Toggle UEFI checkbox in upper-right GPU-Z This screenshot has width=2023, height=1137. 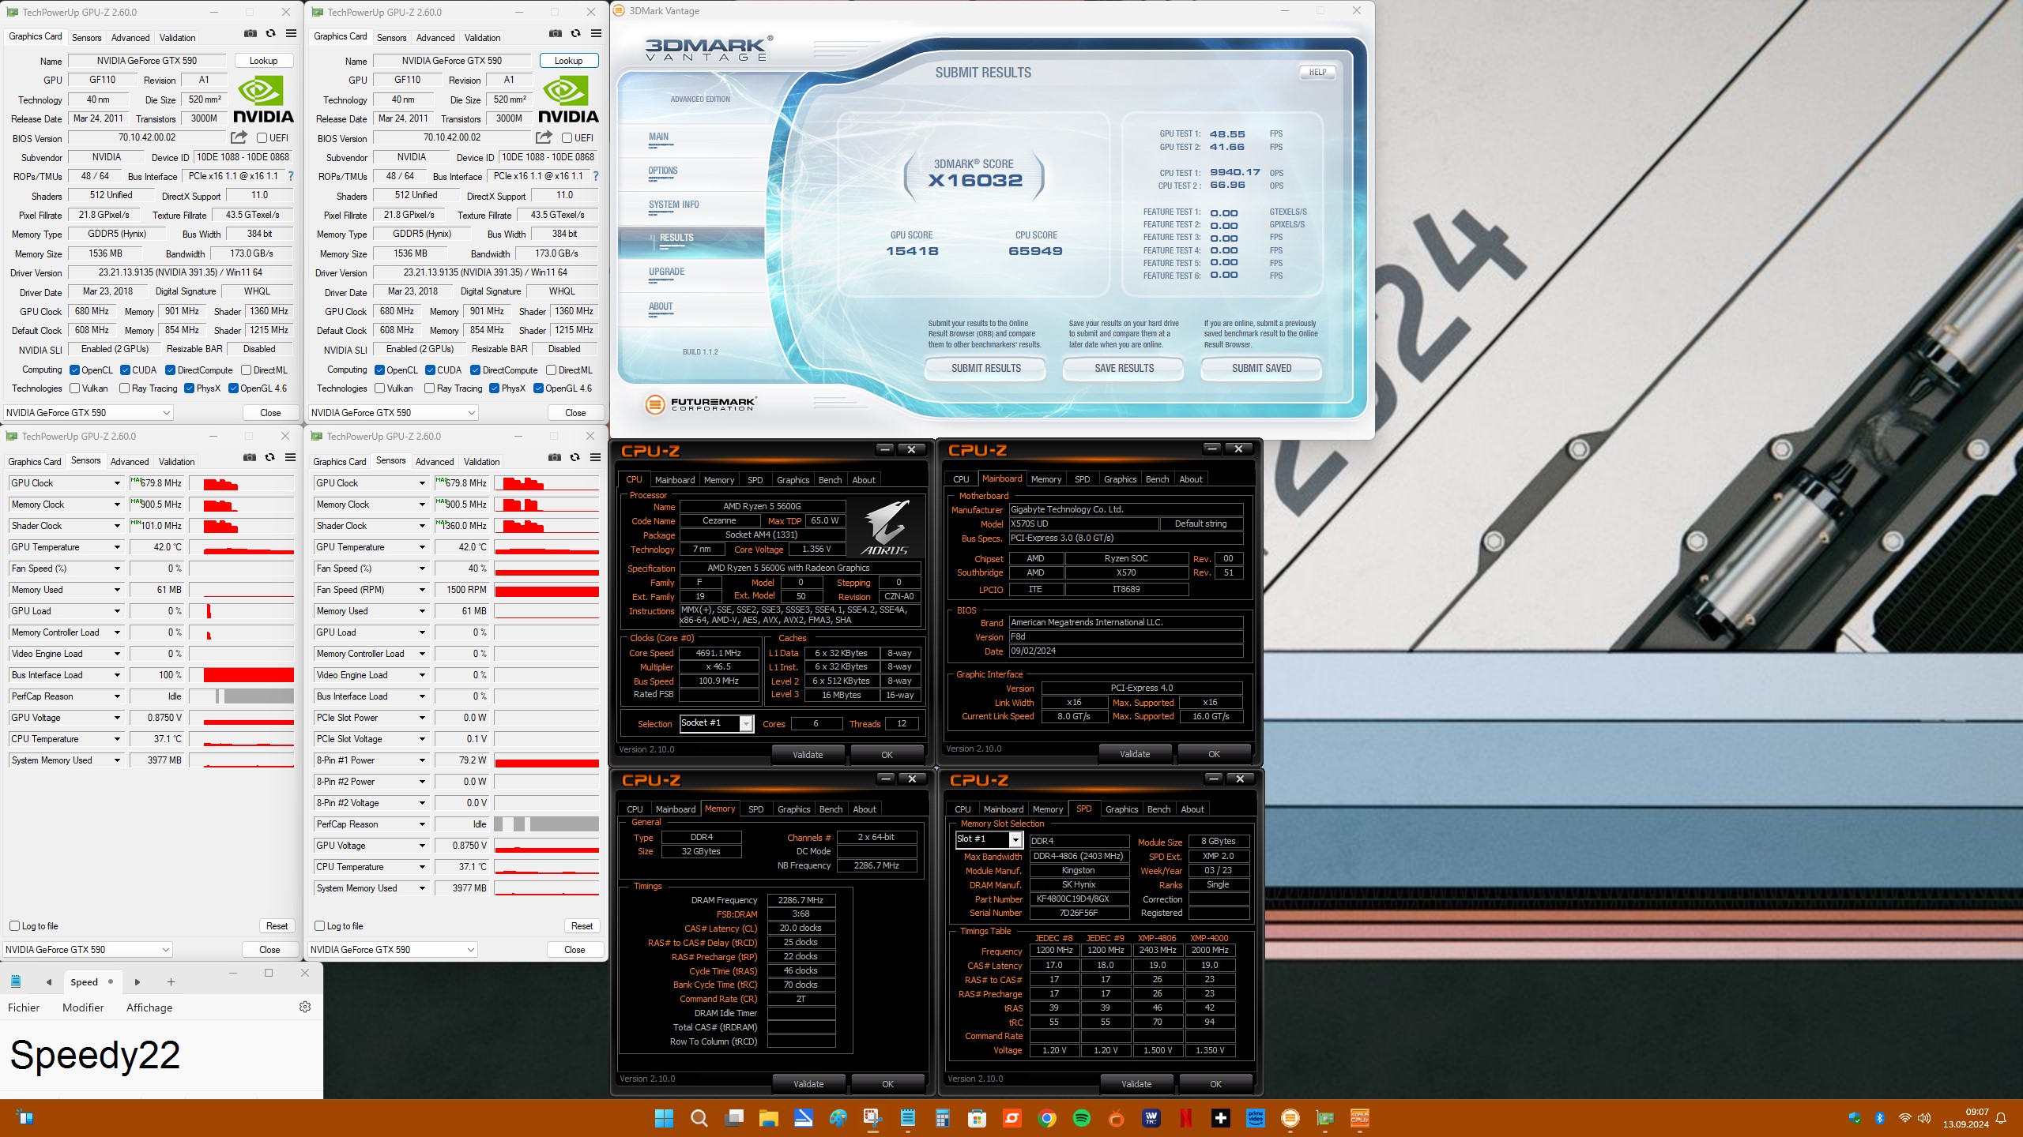[x=567, y=137]
